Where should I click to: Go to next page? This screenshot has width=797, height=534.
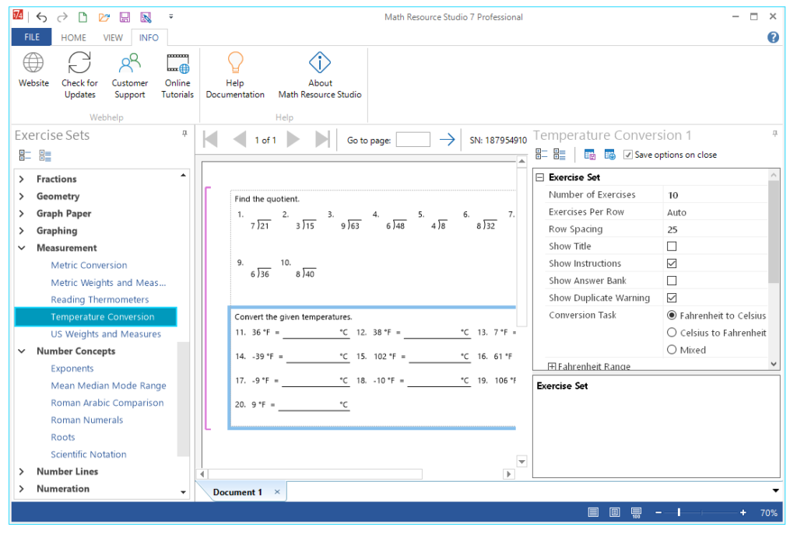click(x=293, y=139)
